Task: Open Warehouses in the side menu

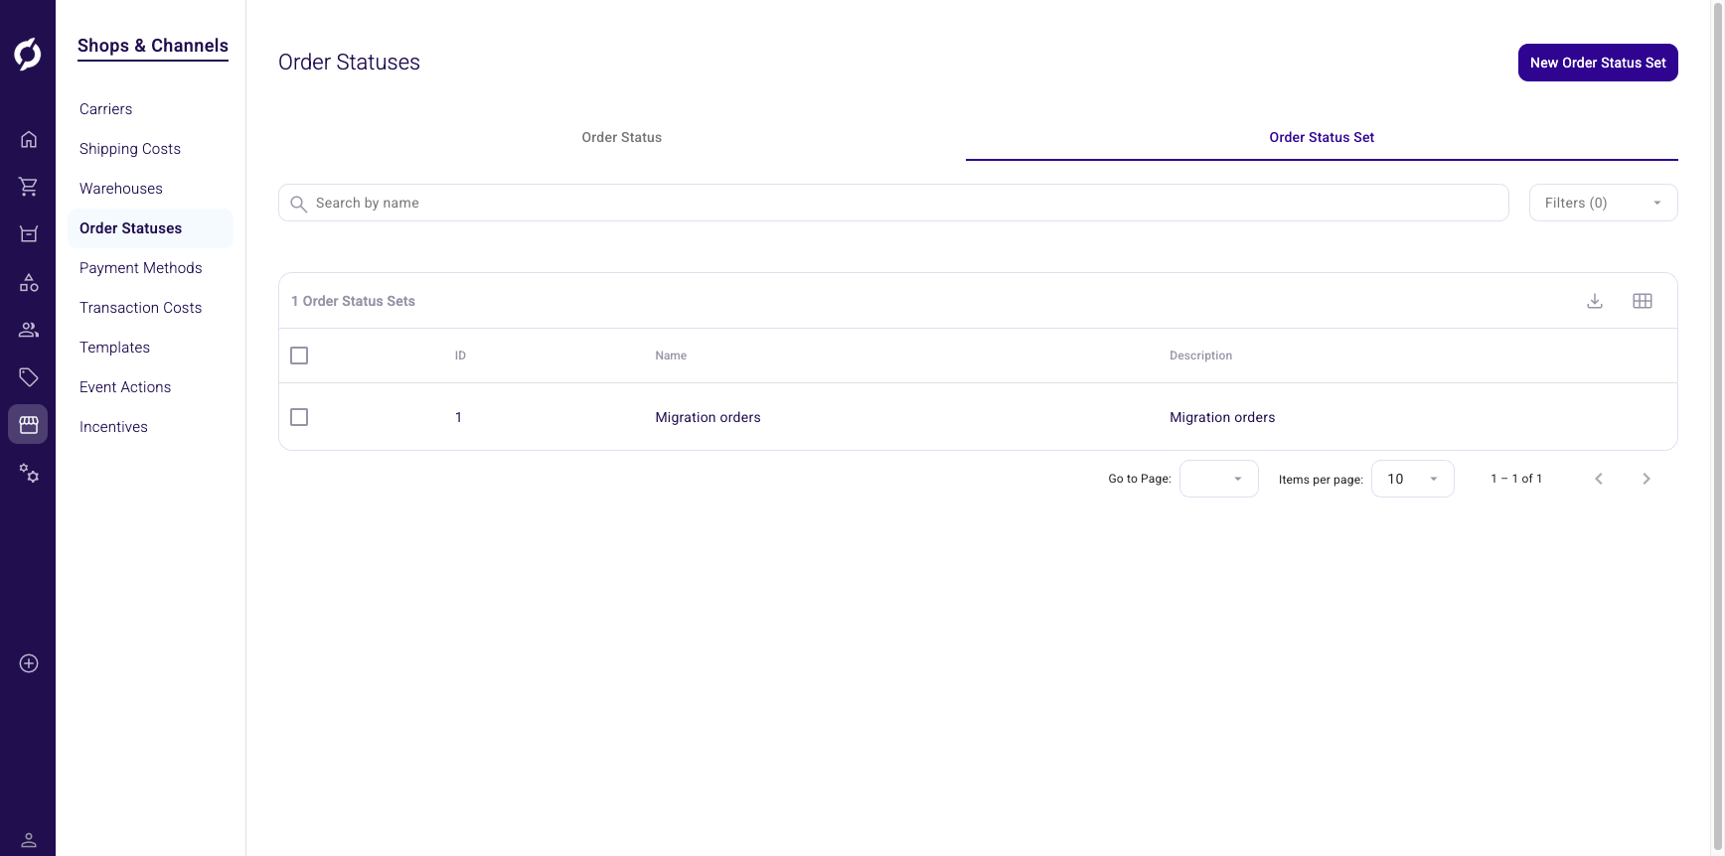Action: tap(121, 189)
